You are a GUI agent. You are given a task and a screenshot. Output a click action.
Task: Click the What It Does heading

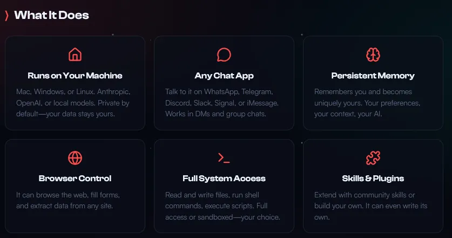tap(51, 15)
